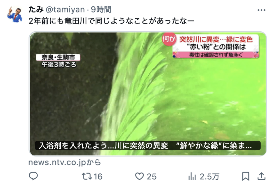Image resolution: width=274 pixels, height=187 pixels.
Task: Click the 奈良・生駒市 label in the thumbnail
Action: point(58,57)
